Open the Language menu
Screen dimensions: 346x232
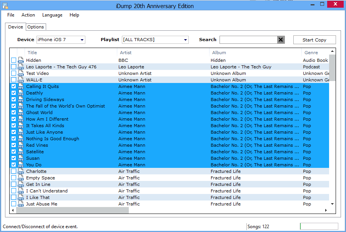click(x=52, y=15)
